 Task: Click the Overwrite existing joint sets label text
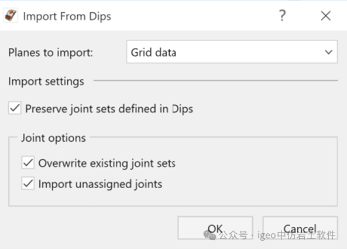(x=107, y=163)
